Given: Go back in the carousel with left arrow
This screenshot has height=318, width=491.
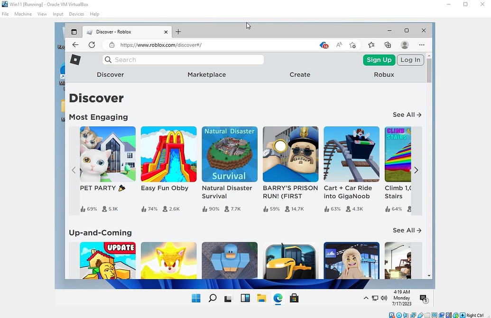Looking at the screenshot, I should point(74,170).
